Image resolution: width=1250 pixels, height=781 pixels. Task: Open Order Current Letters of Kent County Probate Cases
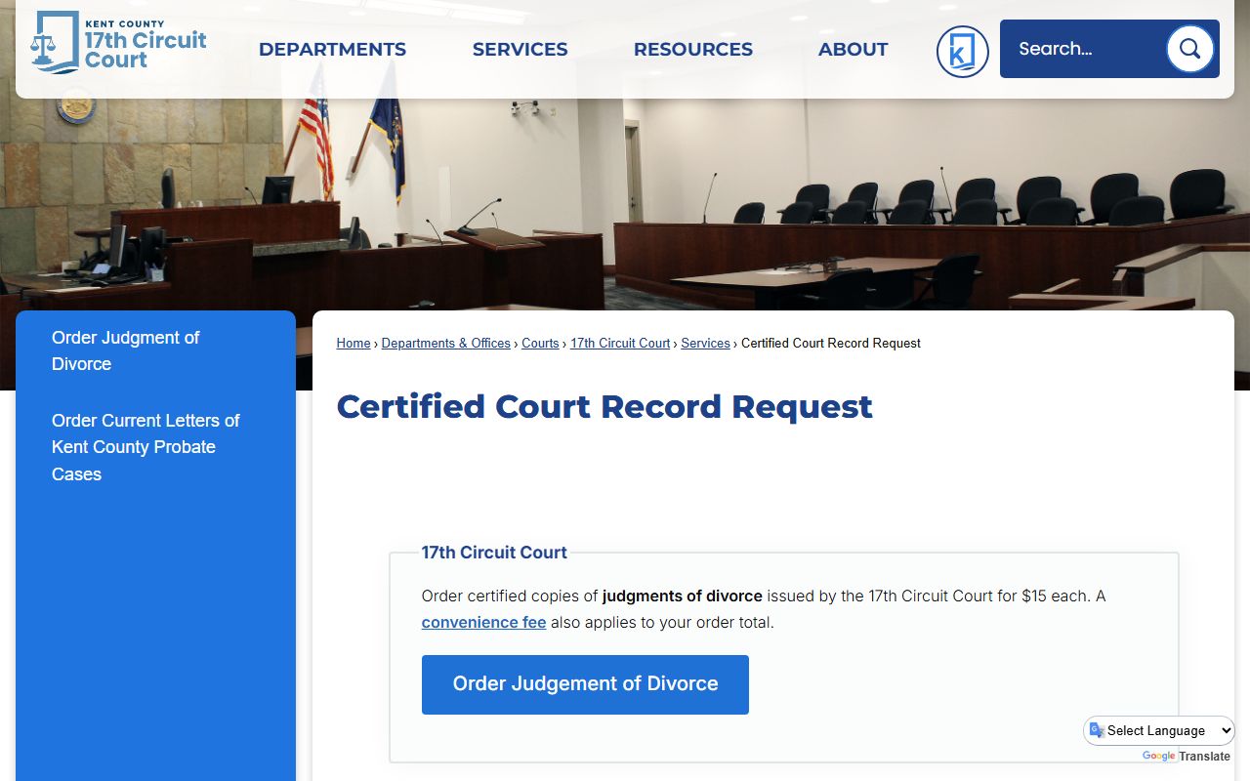(146, 447)
